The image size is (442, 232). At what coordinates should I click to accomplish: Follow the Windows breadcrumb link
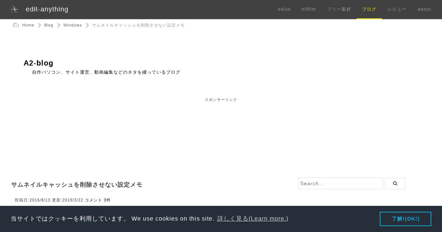(73, 25)
